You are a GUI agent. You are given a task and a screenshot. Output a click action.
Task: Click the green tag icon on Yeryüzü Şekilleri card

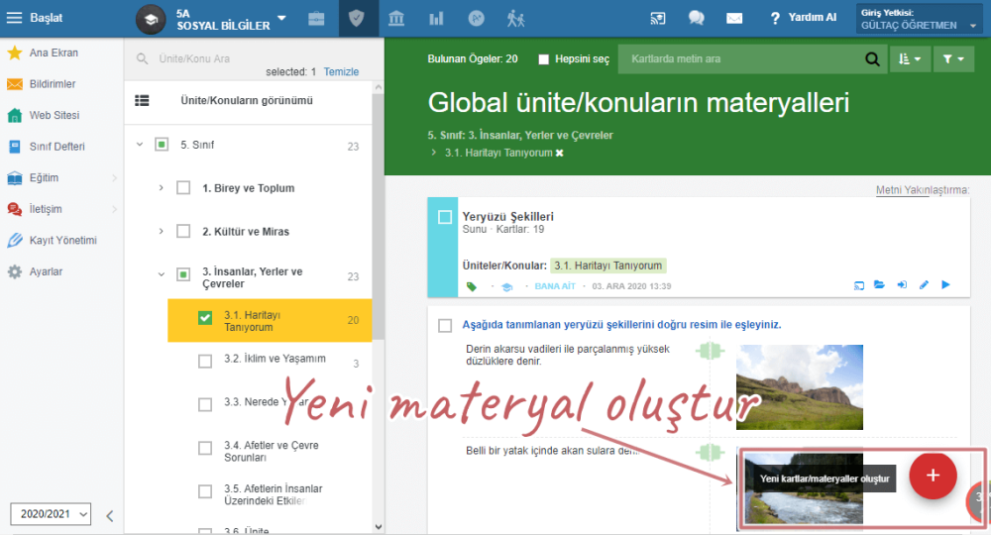[472, 286]
